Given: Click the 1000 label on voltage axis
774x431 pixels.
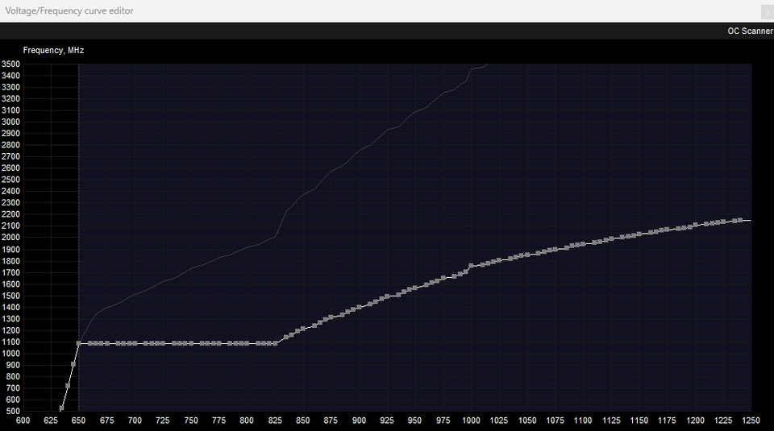Looking at the screenshot, I should coord(471,421).
